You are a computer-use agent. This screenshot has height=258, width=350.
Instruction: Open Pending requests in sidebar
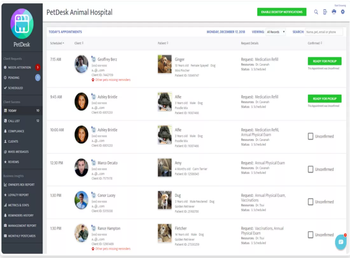(x=22, y=77)
